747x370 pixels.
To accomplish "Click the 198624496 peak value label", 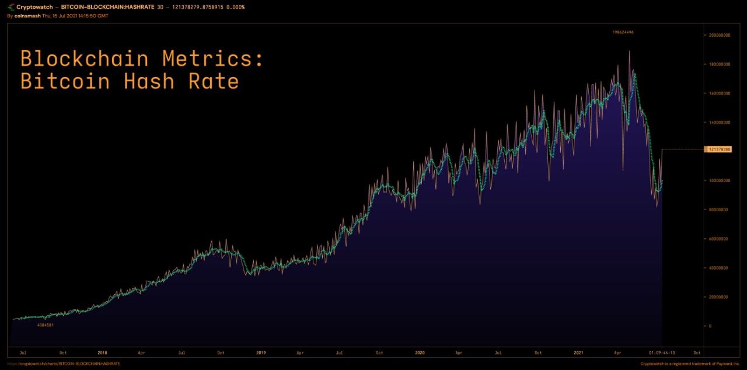I will (623, 32).
